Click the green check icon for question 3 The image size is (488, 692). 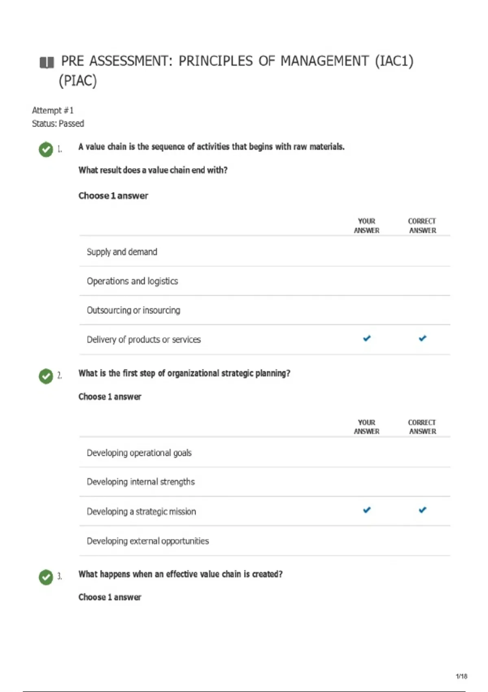pos(46,577)
